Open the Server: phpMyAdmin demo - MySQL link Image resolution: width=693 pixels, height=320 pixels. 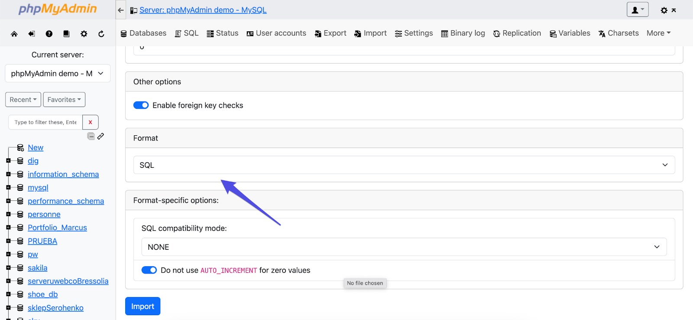(203, 10)
